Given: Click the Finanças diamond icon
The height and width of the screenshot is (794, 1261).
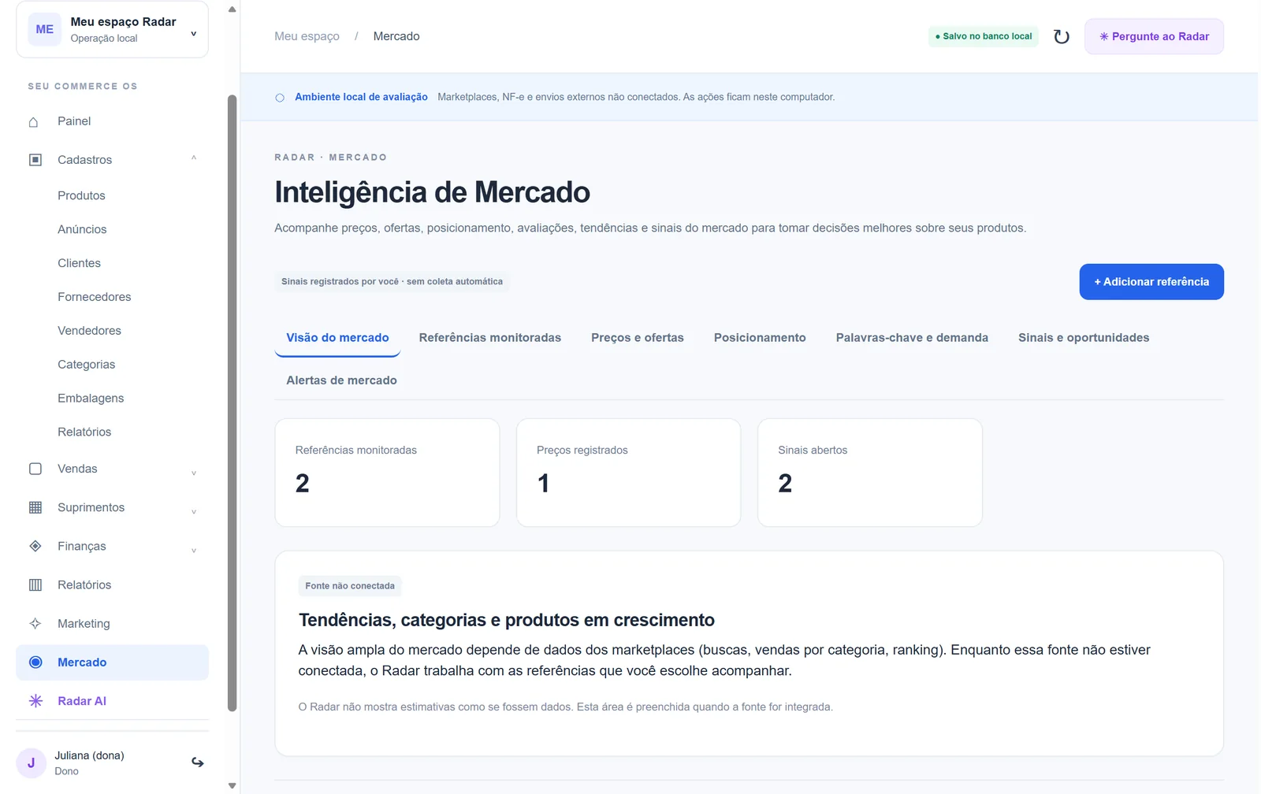Looking at the screenshot, I should tap(35, 546).
